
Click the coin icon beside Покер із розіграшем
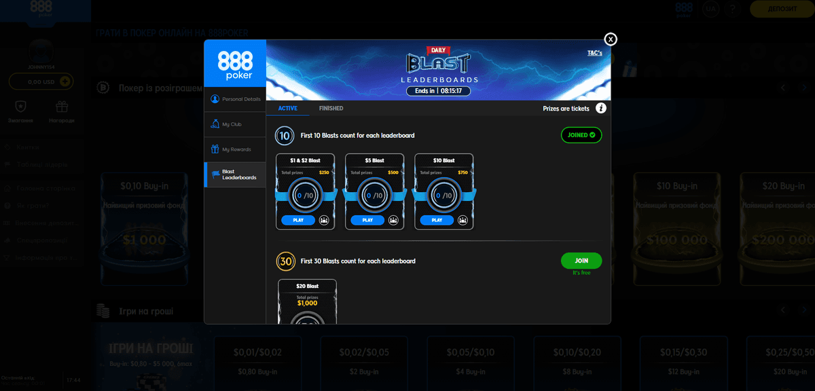point(103,88)
